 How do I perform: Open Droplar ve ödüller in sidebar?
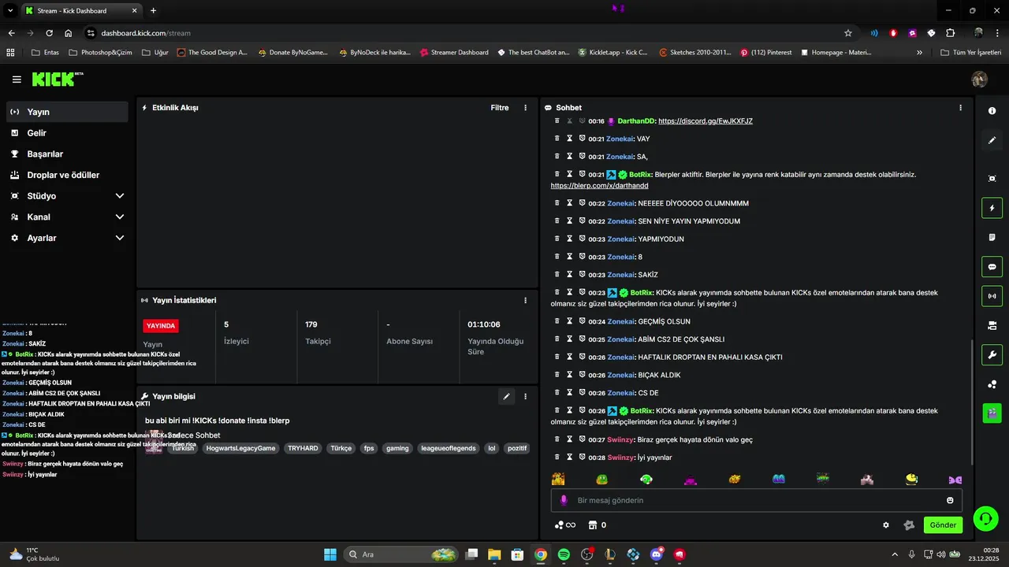coord(67,175)
